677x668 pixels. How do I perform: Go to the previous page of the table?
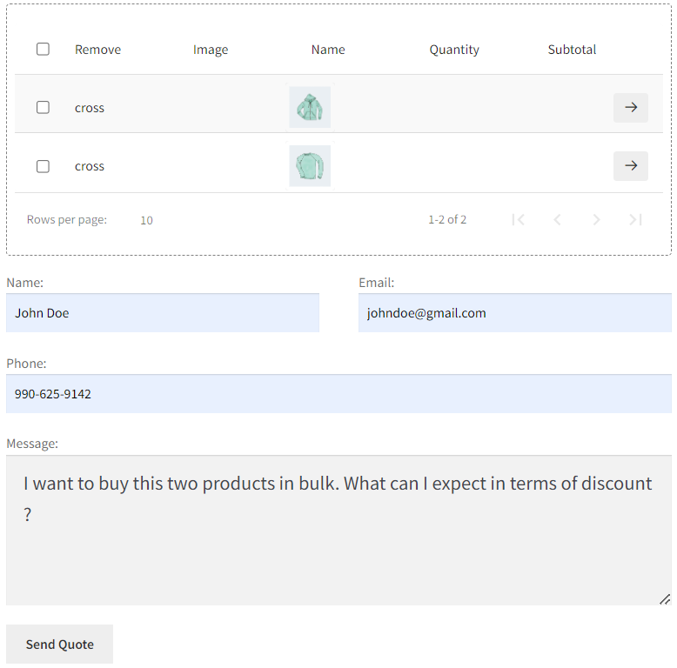point(557,220)
